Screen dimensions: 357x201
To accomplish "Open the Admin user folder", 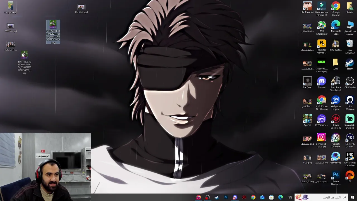I will (x=350, y=8).
